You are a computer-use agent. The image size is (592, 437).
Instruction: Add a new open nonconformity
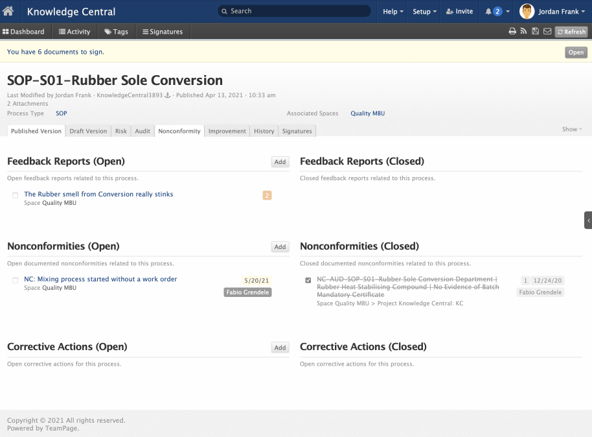point(280,247)
